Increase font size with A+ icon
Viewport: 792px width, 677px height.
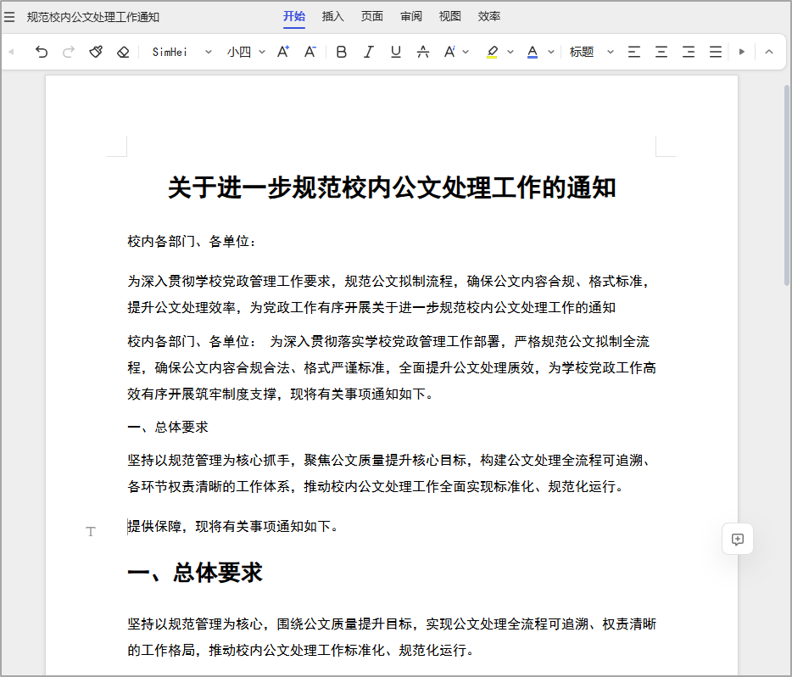tap(282, 52)
